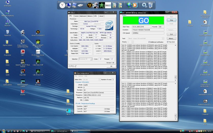213x133 pixels.
Task: Click the About... button in ORTHOS
Action: [x=171, y=39]
